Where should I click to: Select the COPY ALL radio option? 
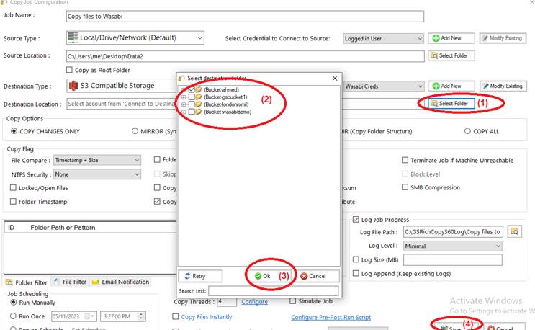(467, 132)
